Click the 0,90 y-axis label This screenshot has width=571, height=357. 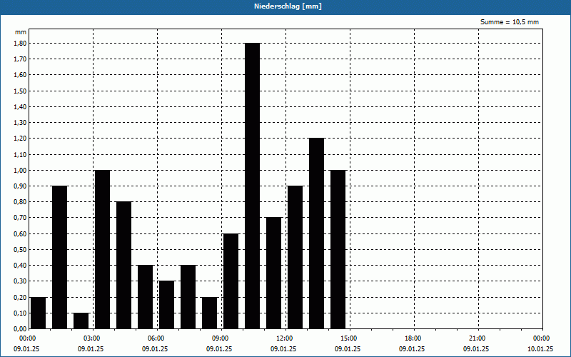tap(20, 186)
